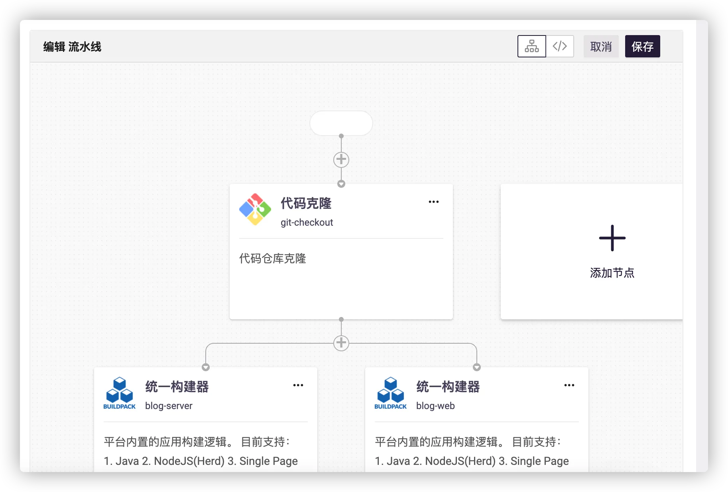Select the 统一构建器 blog-server title
Image resolution: width=728 pixels, height=492 pixels.
pyautogui.click(x=177, y=387)
